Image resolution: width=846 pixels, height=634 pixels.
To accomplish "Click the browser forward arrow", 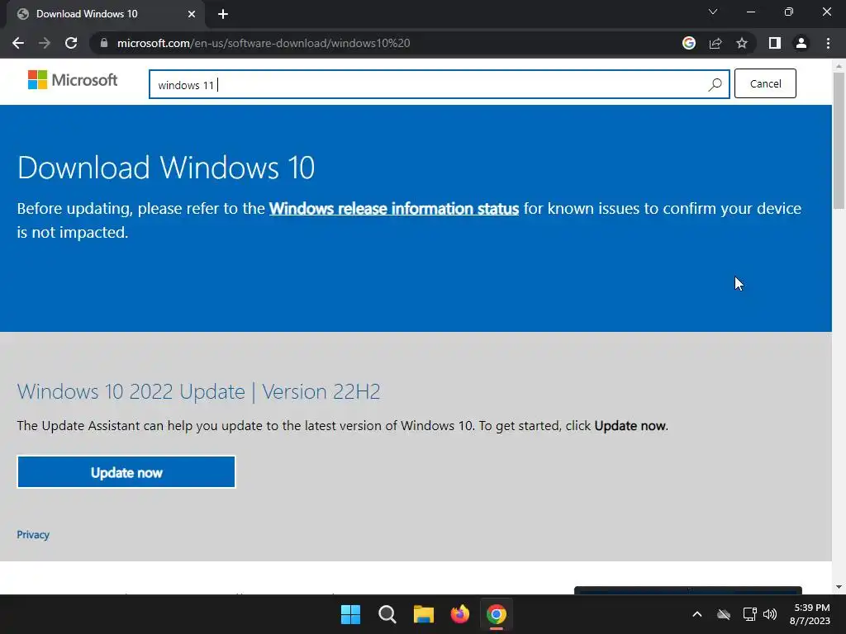I will coord(45,43).
